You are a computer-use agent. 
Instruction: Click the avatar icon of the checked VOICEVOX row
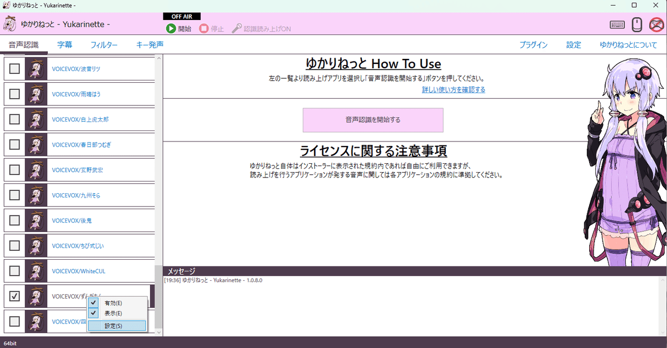(37, 296)
